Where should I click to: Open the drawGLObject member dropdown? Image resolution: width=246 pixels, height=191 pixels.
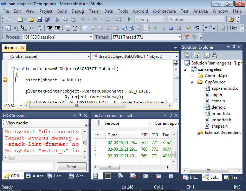177,56
